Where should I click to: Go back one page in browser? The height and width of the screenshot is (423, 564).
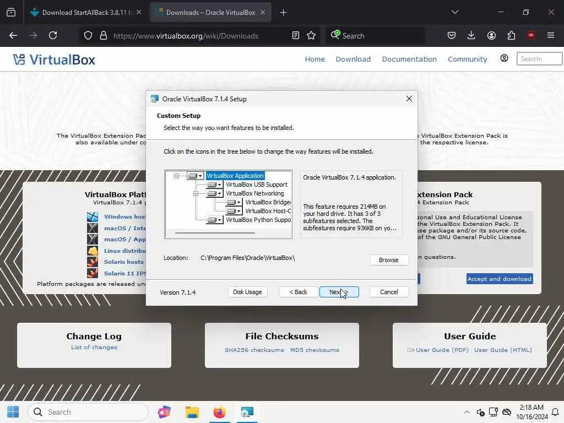[13, 35]
